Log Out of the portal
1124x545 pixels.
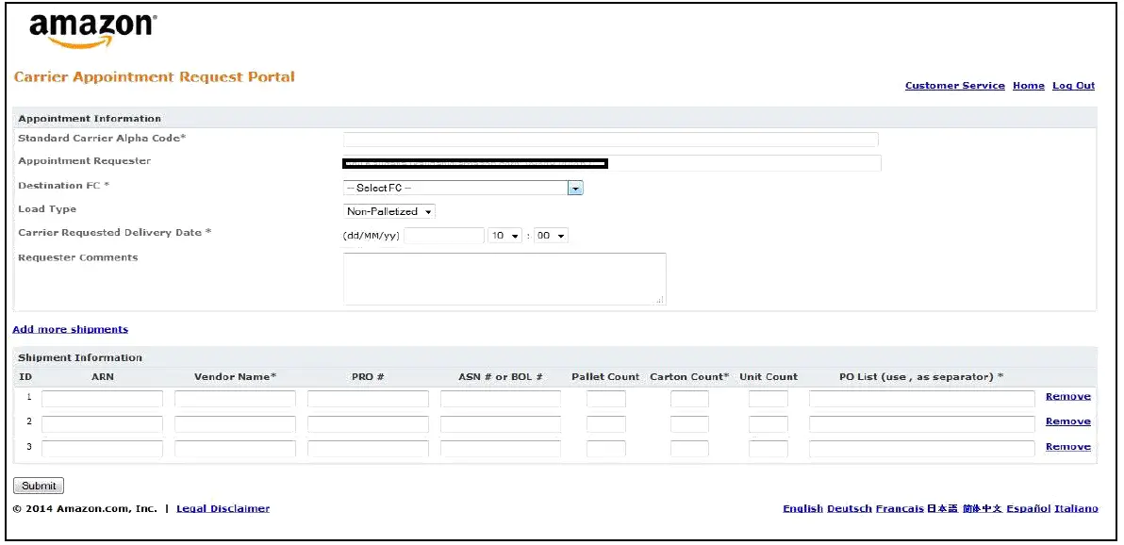click(1073, 85)
